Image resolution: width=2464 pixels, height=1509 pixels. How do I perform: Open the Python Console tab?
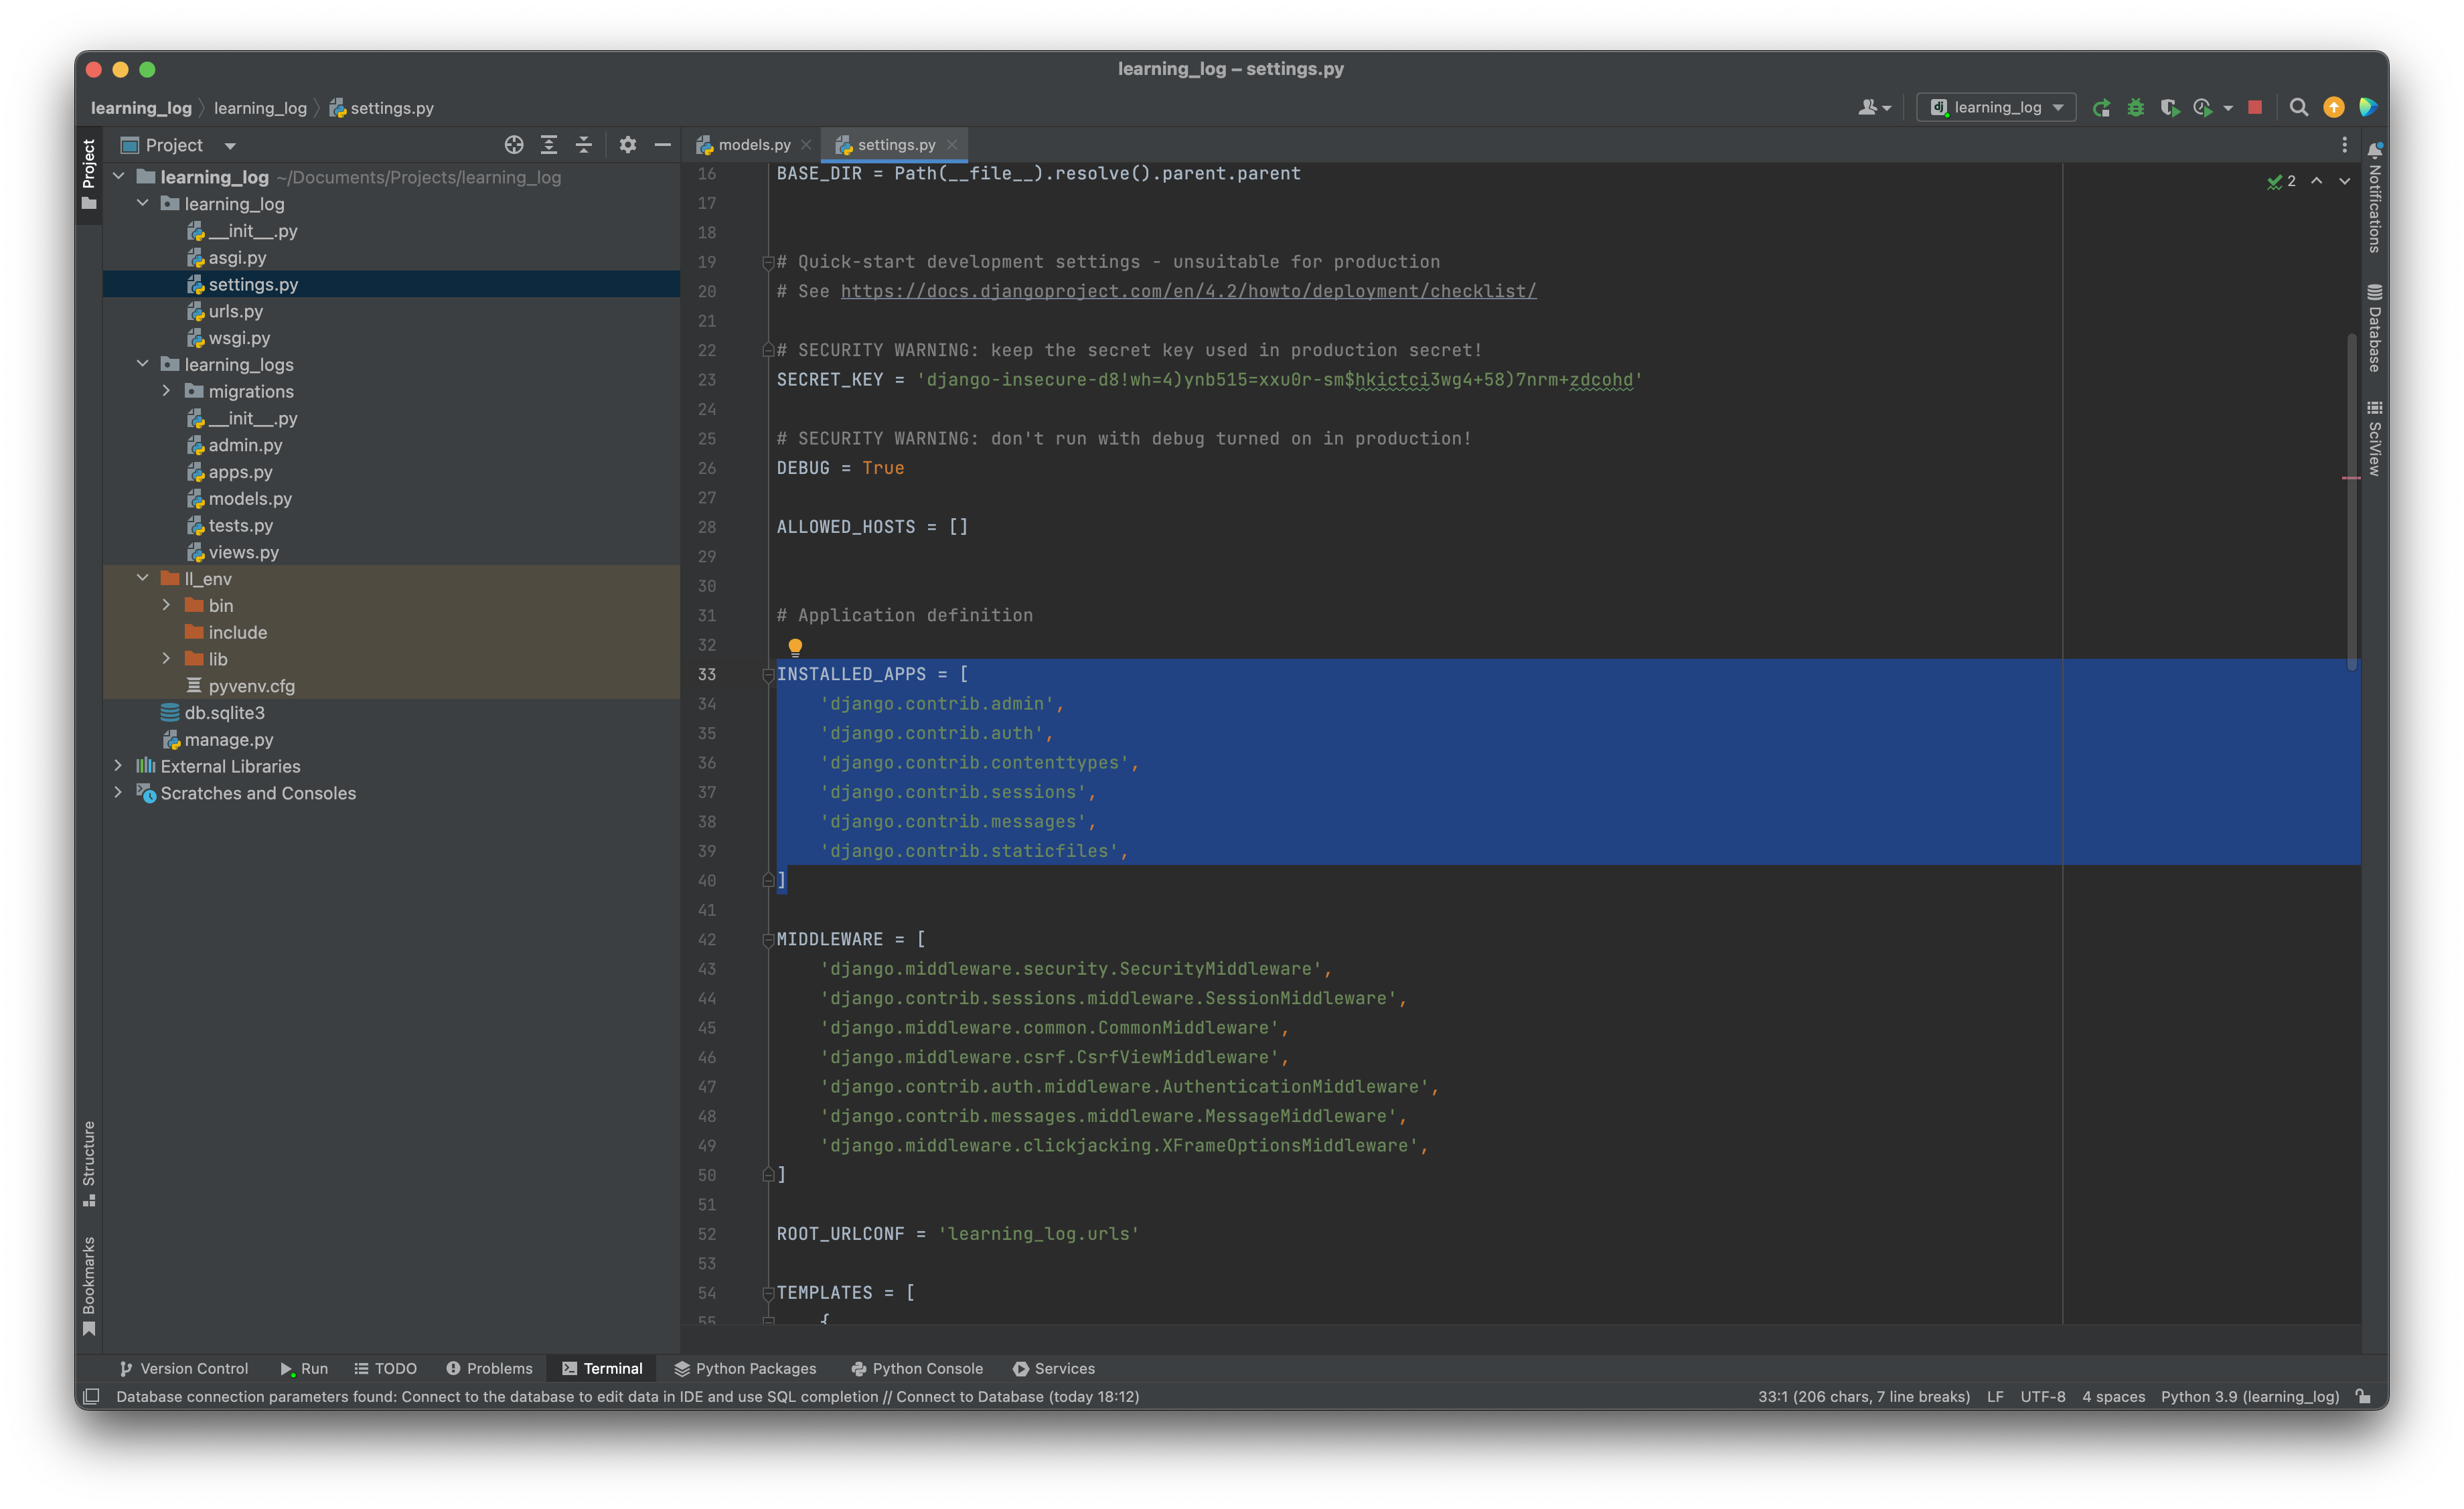(917, 1368)
